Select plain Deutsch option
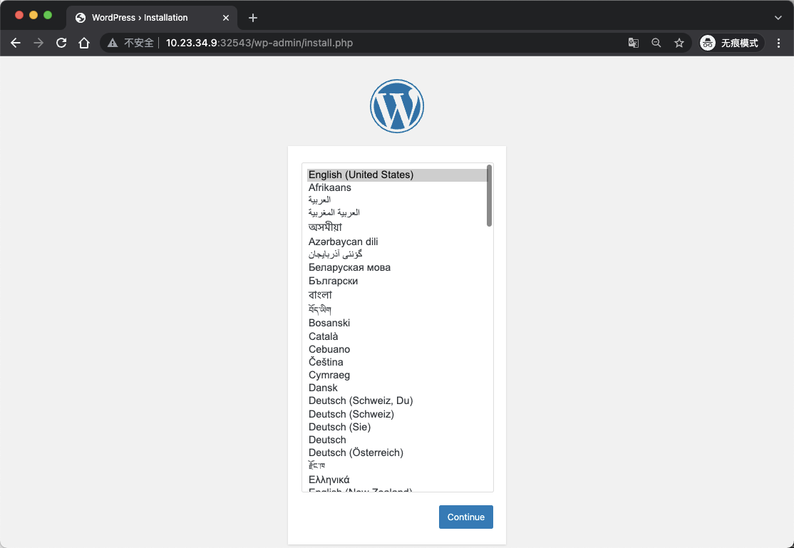Image resolution: width=794 pixels, height=548 pixels. [397, 440]
